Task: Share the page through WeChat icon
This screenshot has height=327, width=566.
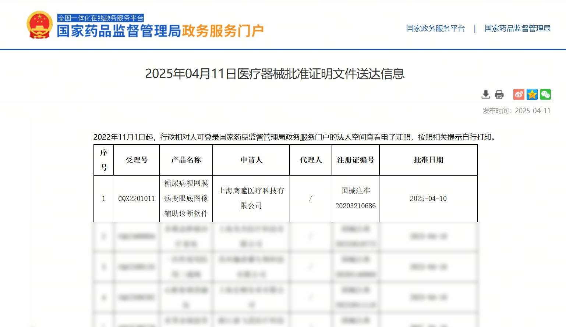Action: coord(545,94)
